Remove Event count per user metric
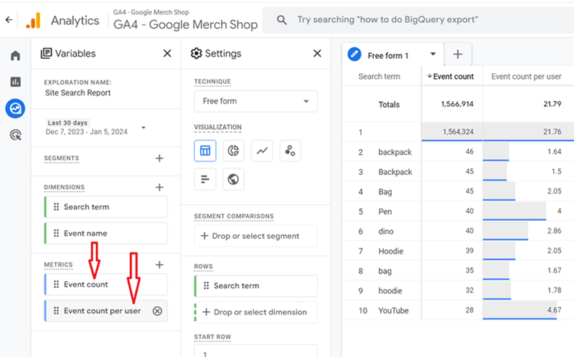The height and width of the screenshot is (357, 574). point(157,311)
